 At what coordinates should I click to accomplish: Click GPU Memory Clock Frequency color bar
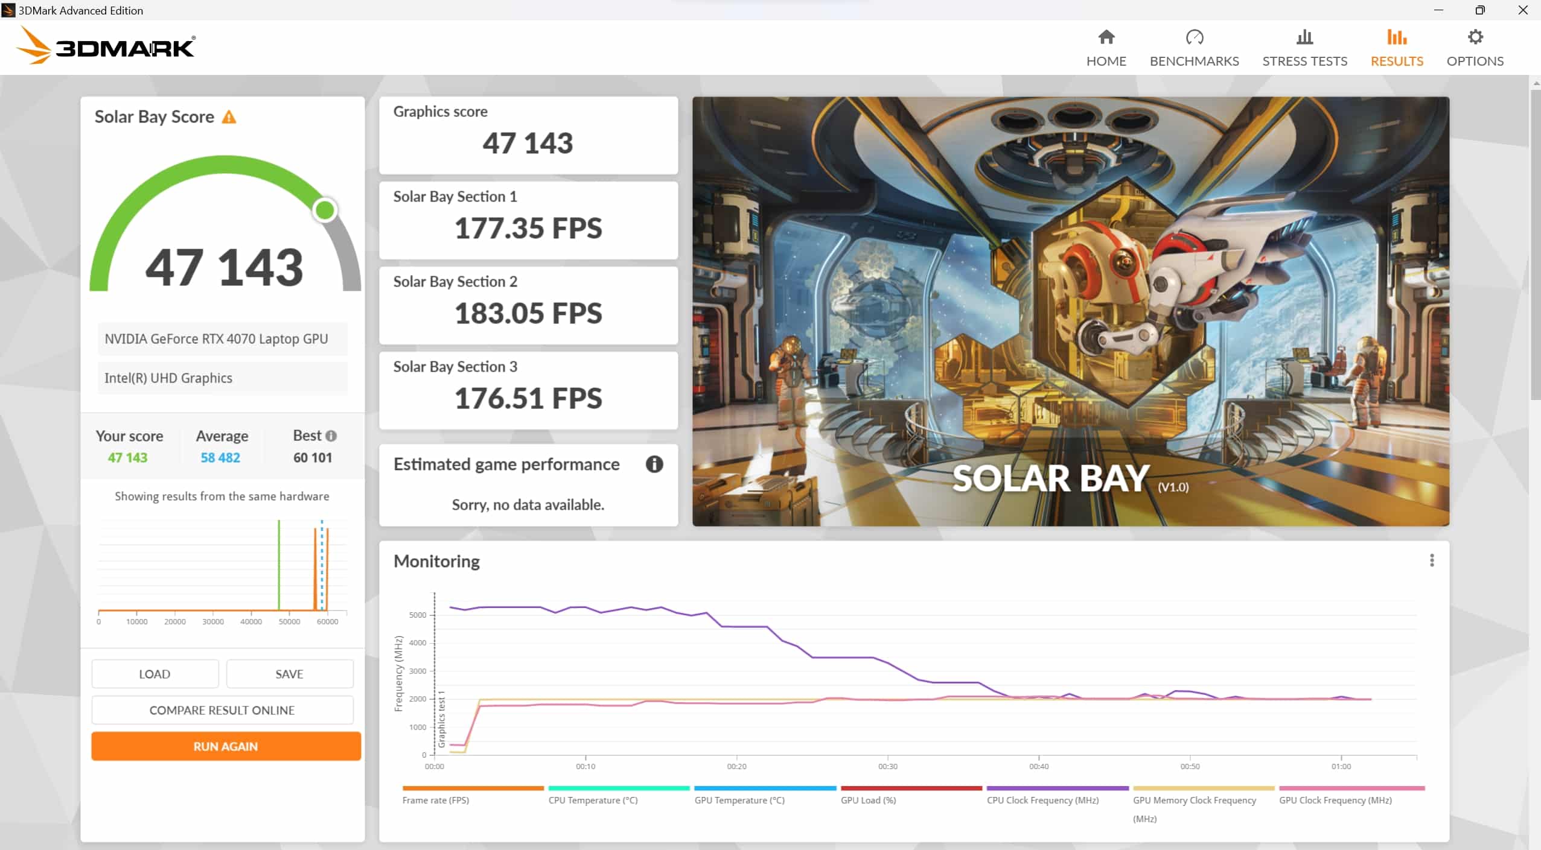1204,788
